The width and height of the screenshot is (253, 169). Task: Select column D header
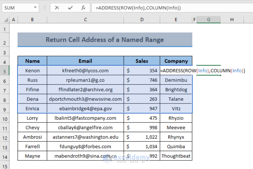[x=142, y=20]
